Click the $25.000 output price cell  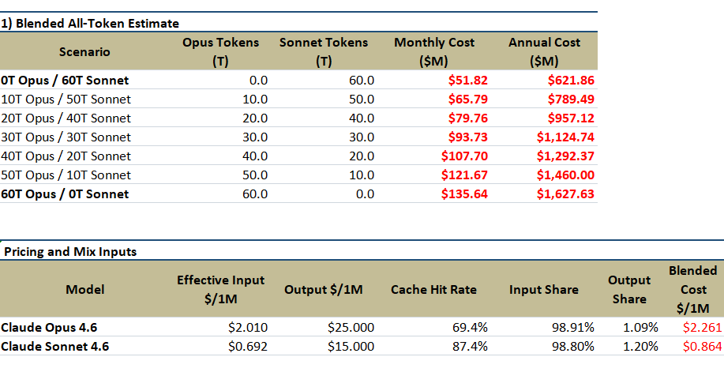pyautogui.click(x=351, y=327)
